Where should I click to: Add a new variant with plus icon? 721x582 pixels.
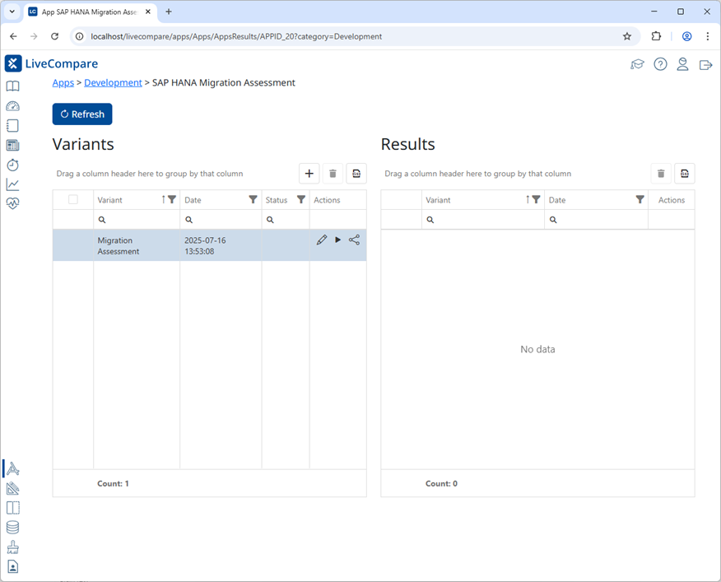[x=309, y=173]
